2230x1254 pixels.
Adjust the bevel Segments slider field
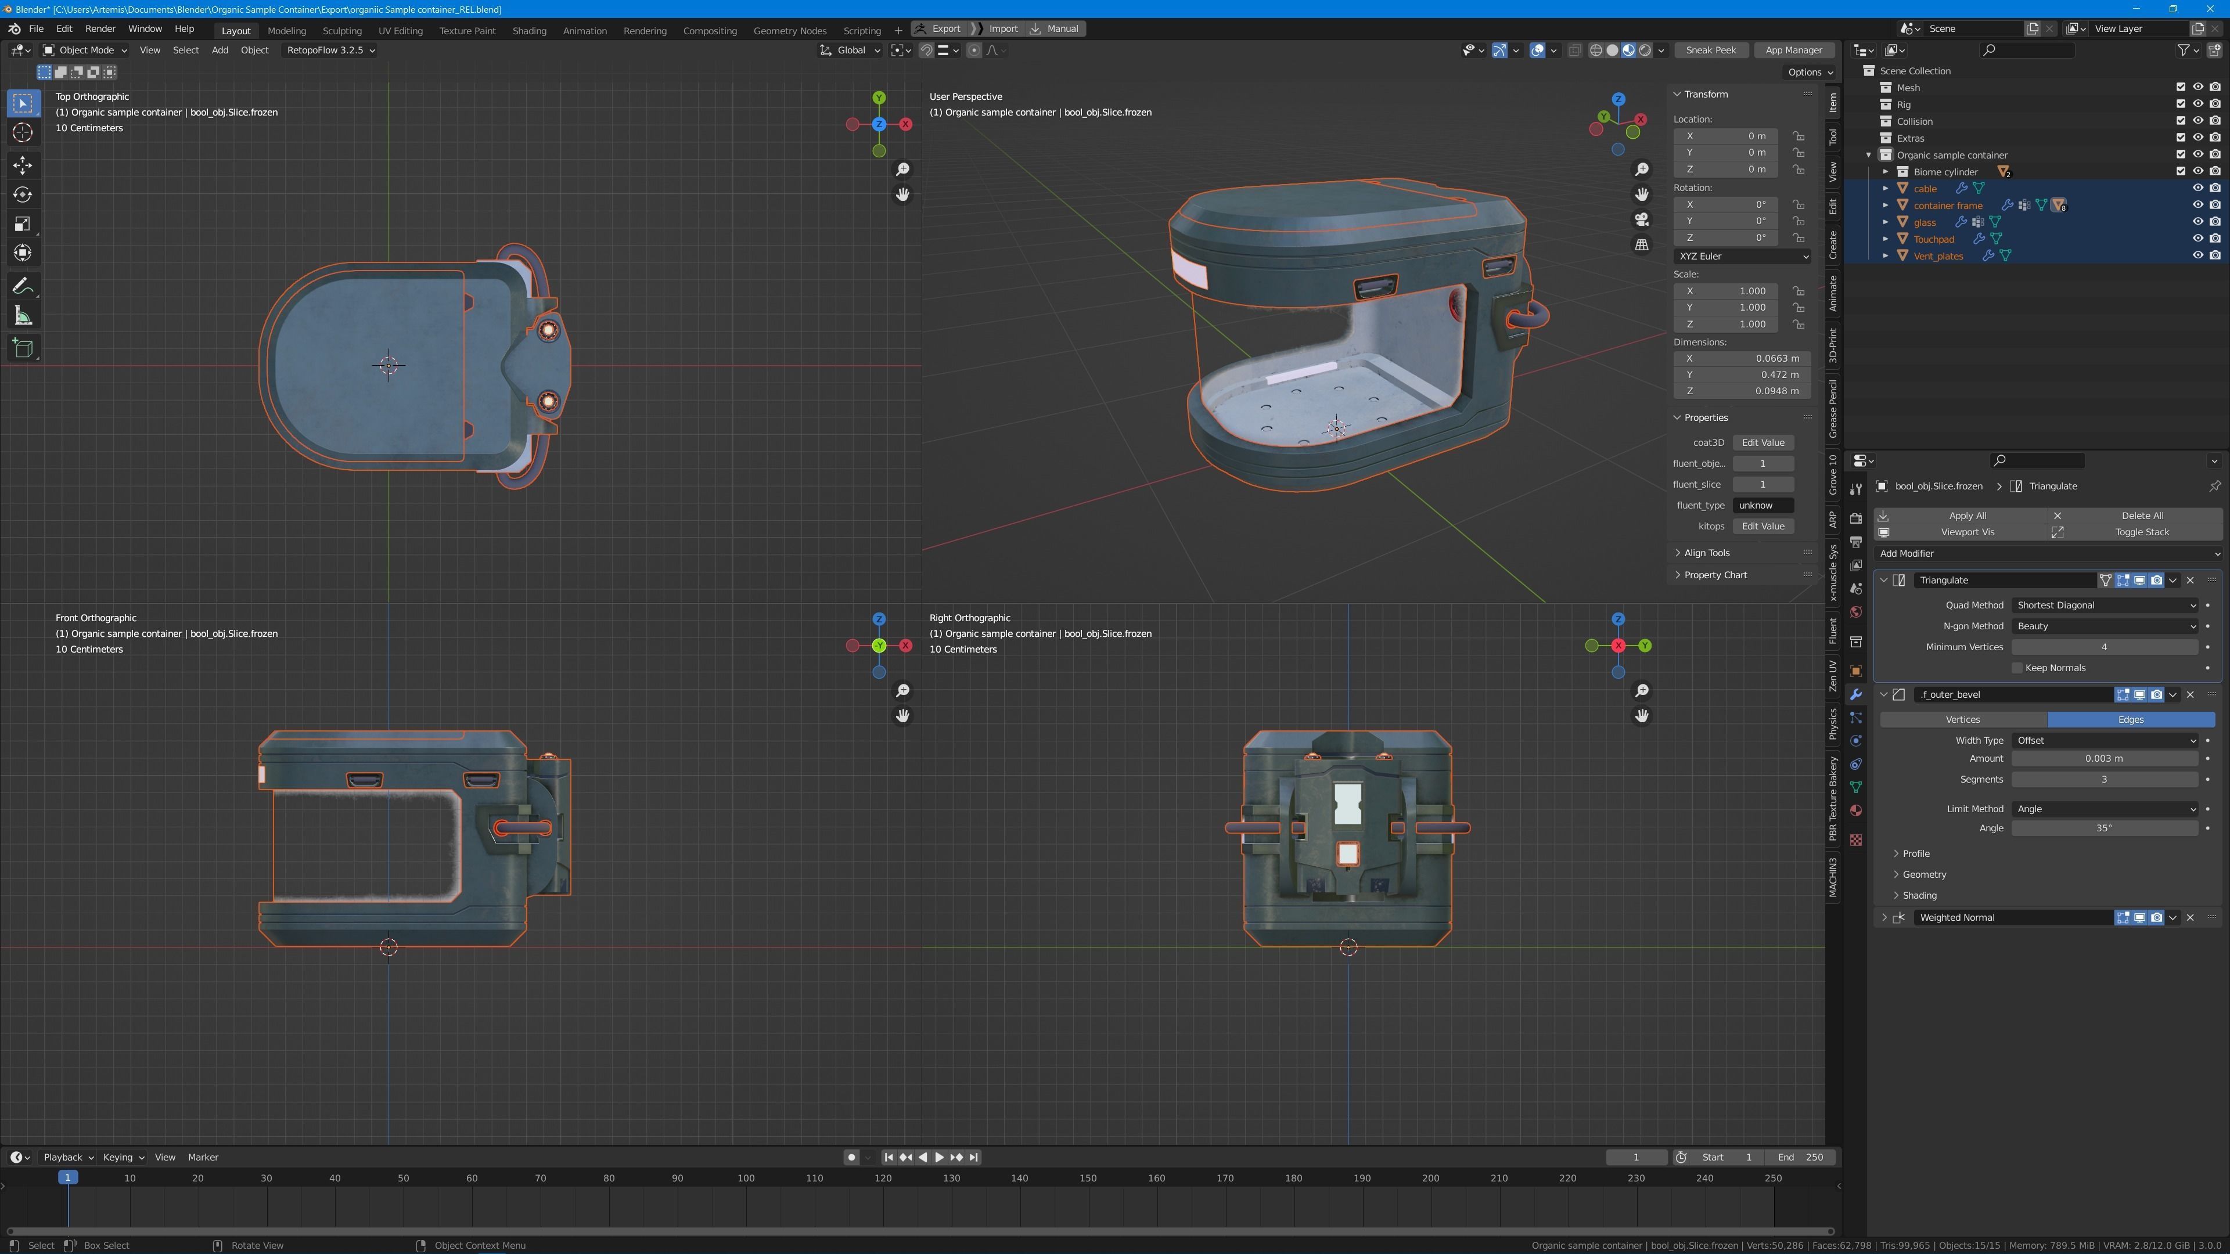coord(2103,780)
